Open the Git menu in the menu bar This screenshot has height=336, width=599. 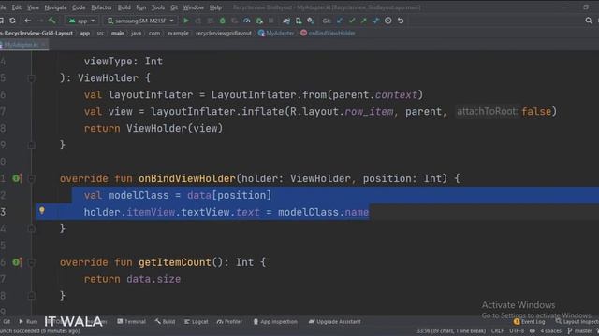(x=174, y=7)
